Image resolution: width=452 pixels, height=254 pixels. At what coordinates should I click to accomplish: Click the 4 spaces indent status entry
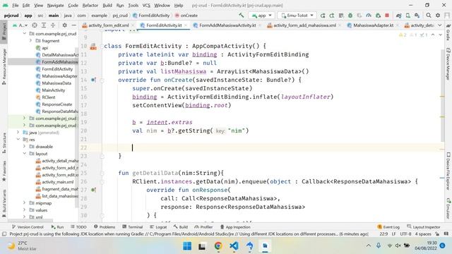(x=423, y=234)
